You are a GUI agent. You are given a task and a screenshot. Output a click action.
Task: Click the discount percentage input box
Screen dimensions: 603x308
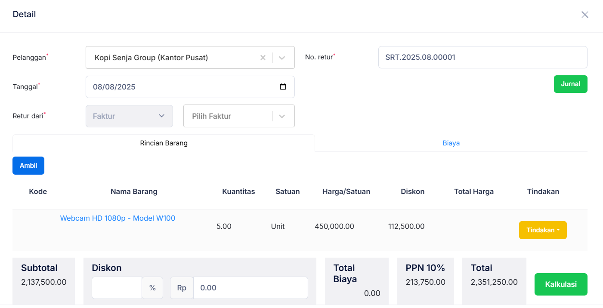click(117, 287)
